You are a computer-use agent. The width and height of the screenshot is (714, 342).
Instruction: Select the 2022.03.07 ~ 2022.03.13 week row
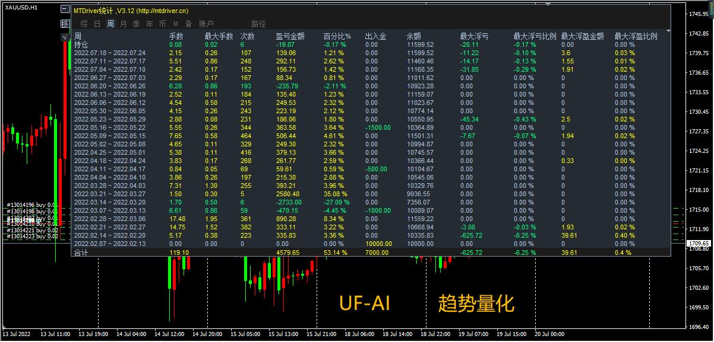point(371,210)
